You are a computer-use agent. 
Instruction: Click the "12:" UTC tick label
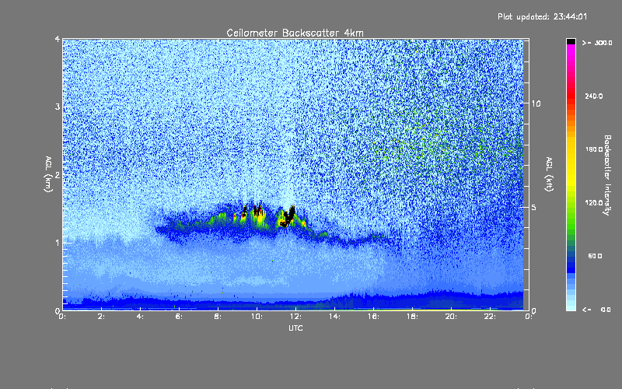(x=295, y=317)
